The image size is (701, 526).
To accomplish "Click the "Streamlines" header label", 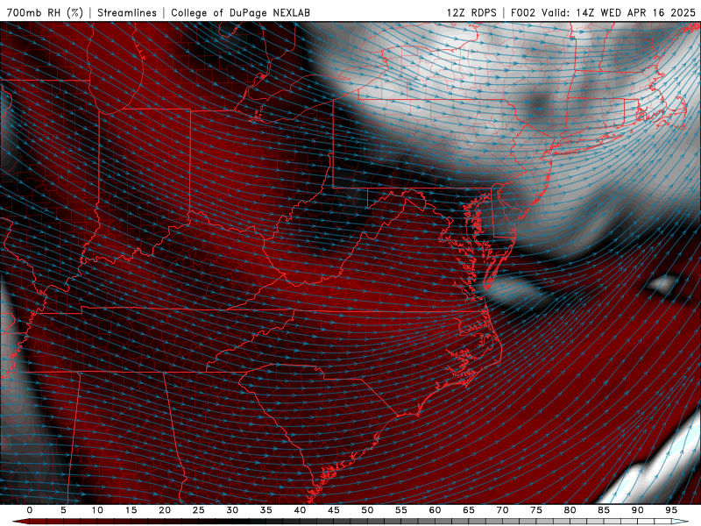I will [x=127, y=12].
